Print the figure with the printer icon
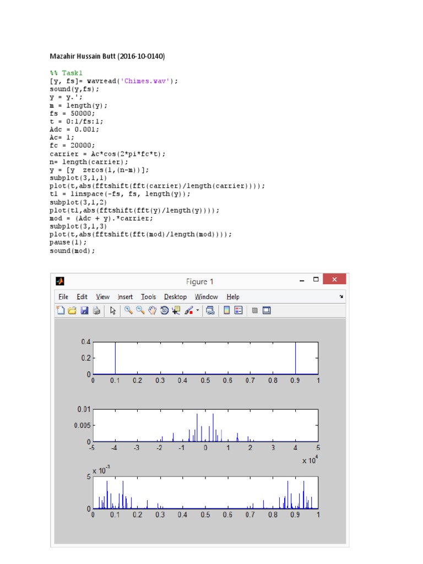423x564 pixels. (96, 311)
